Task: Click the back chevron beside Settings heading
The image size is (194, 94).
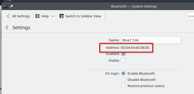Action: coord(7,27)
